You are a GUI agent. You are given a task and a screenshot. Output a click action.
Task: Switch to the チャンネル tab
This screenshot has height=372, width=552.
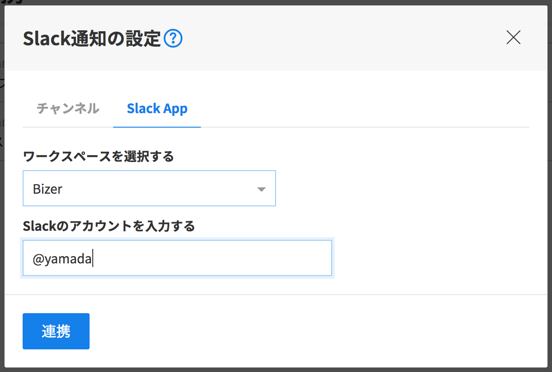pyautogui.click(x=68, y=109)
